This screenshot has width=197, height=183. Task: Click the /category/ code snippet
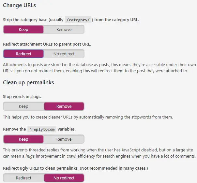click(x=78, y=20)
